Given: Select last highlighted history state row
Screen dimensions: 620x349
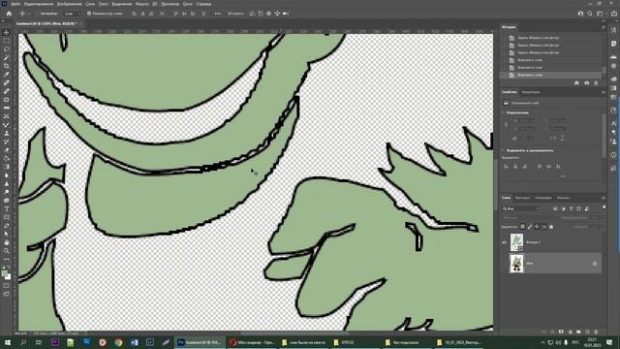Looking at the screenshot, I should (551, 75).
